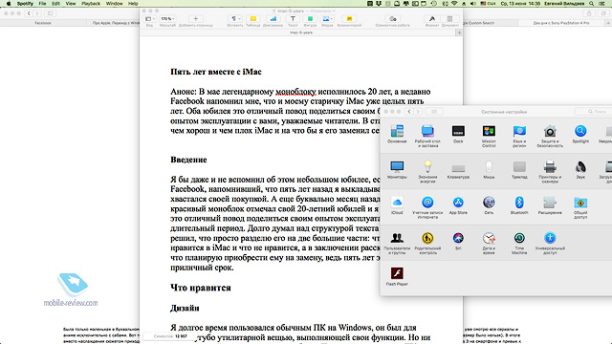612x344 pixels.
Task: Expand the View dropdown in Pages toolbar
Action: coord(149,19)
